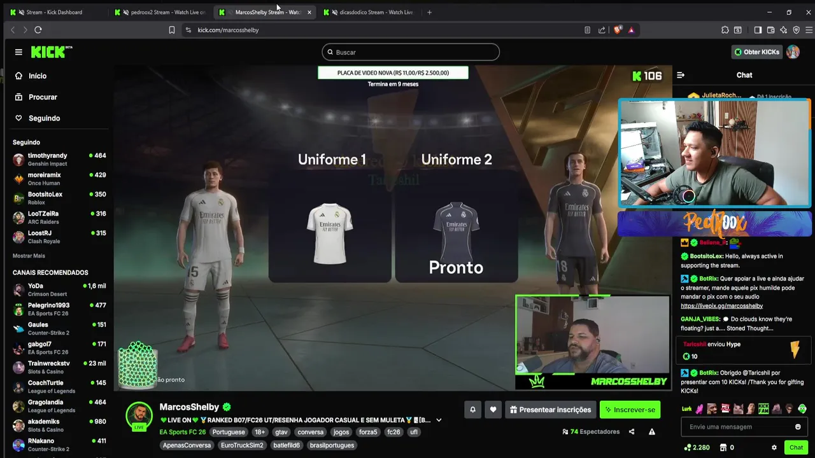Viewport: 815px width, 458px height.
Task: Click the browser address bar URL
Action: [x=228, y=30]
